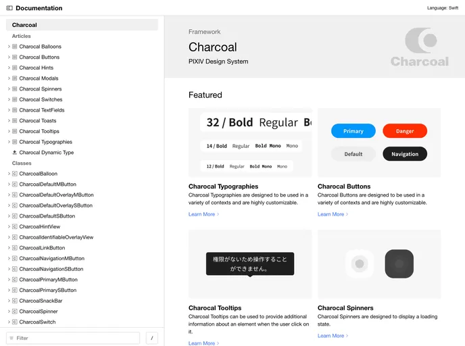Image resolution: width=465 pixels, height=346 pixels.
Task: Open the Buttons preview thumbnail
Action: (x=379, y=143)
